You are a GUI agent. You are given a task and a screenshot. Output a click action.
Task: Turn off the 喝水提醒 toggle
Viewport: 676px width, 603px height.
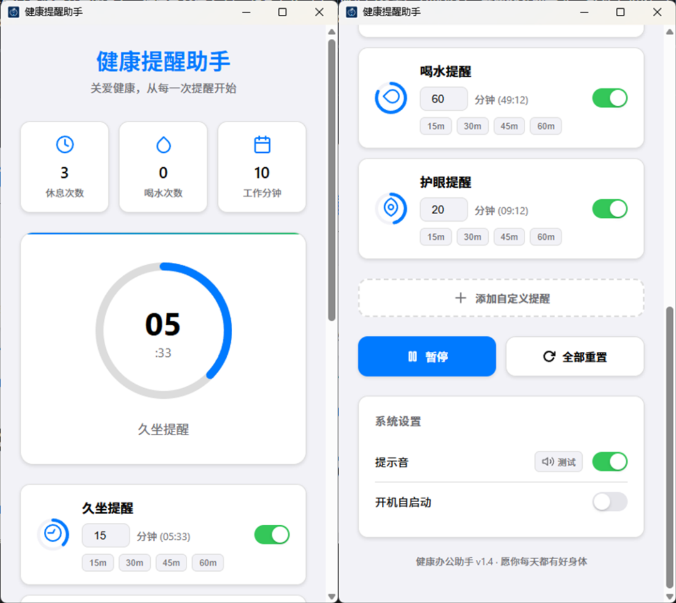pyautogui.click(x=610, y=98)
